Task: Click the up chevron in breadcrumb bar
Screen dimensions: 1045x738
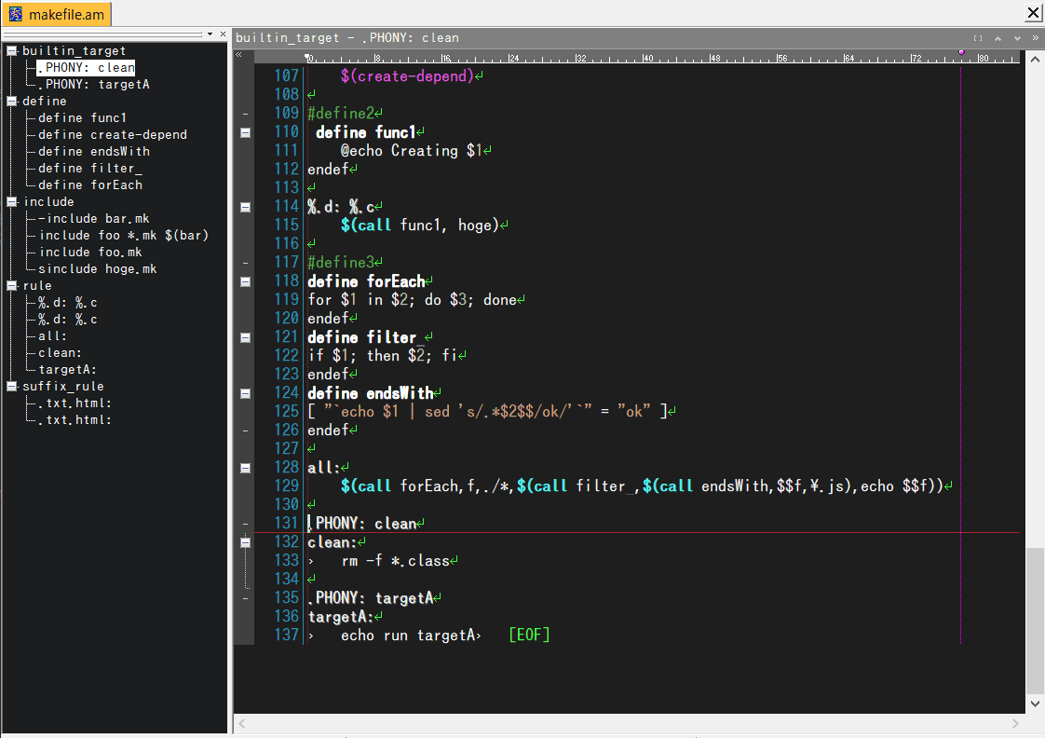Action: [x=997, y=38]
